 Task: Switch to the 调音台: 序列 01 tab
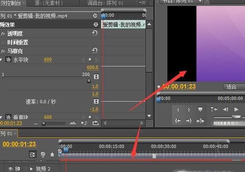point(105,3)
